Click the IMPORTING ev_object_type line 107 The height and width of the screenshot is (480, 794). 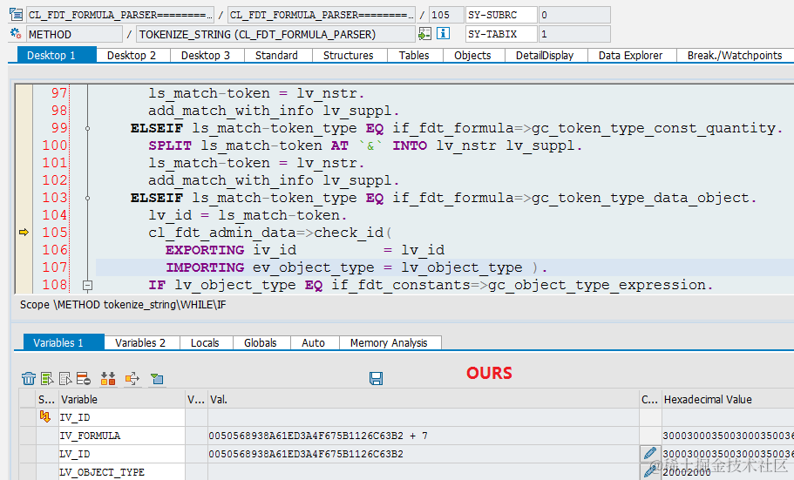point(356,267)
